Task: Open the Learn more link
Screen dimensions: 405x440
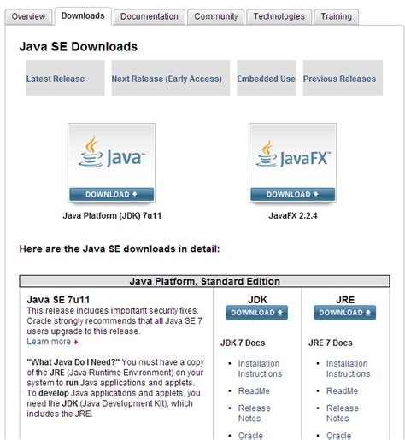Action: [49, 342]
